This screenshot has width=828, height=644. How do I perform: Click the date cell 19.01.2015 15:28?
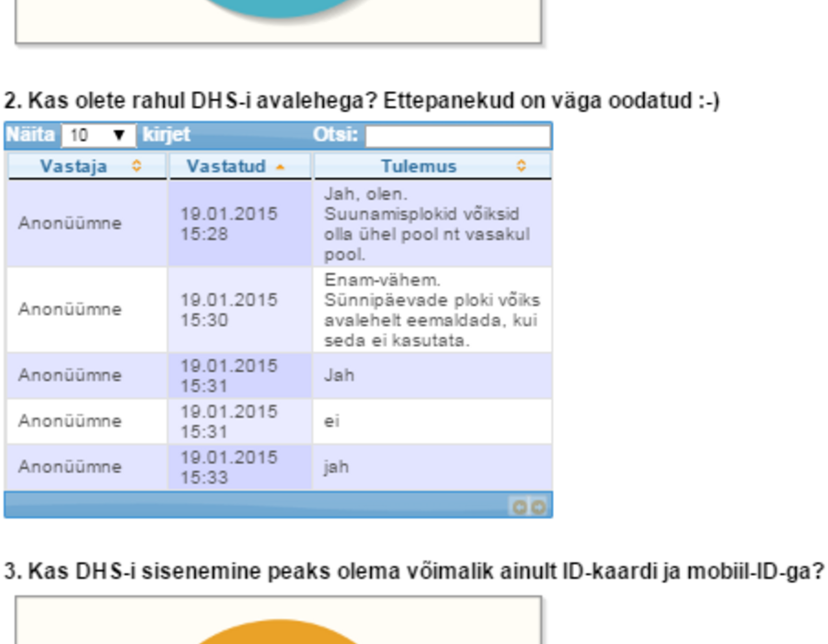(x=240, y=224)
